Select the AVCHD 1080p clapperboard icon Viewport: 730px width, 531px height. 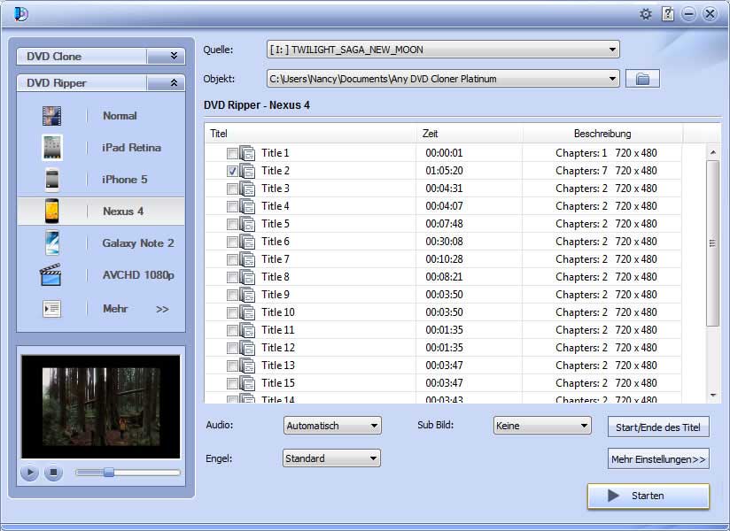tap(50, 275)
